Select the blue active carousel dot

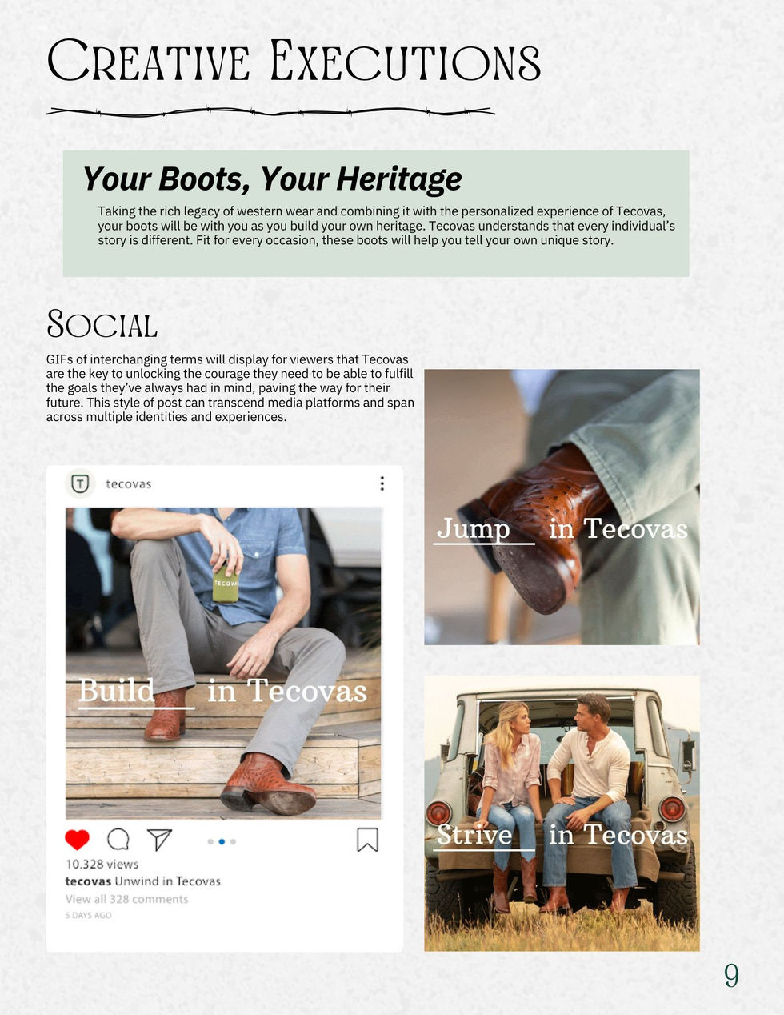(222, 841)
